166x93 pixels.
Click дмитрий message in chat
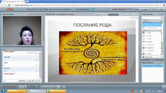[21, 58]
